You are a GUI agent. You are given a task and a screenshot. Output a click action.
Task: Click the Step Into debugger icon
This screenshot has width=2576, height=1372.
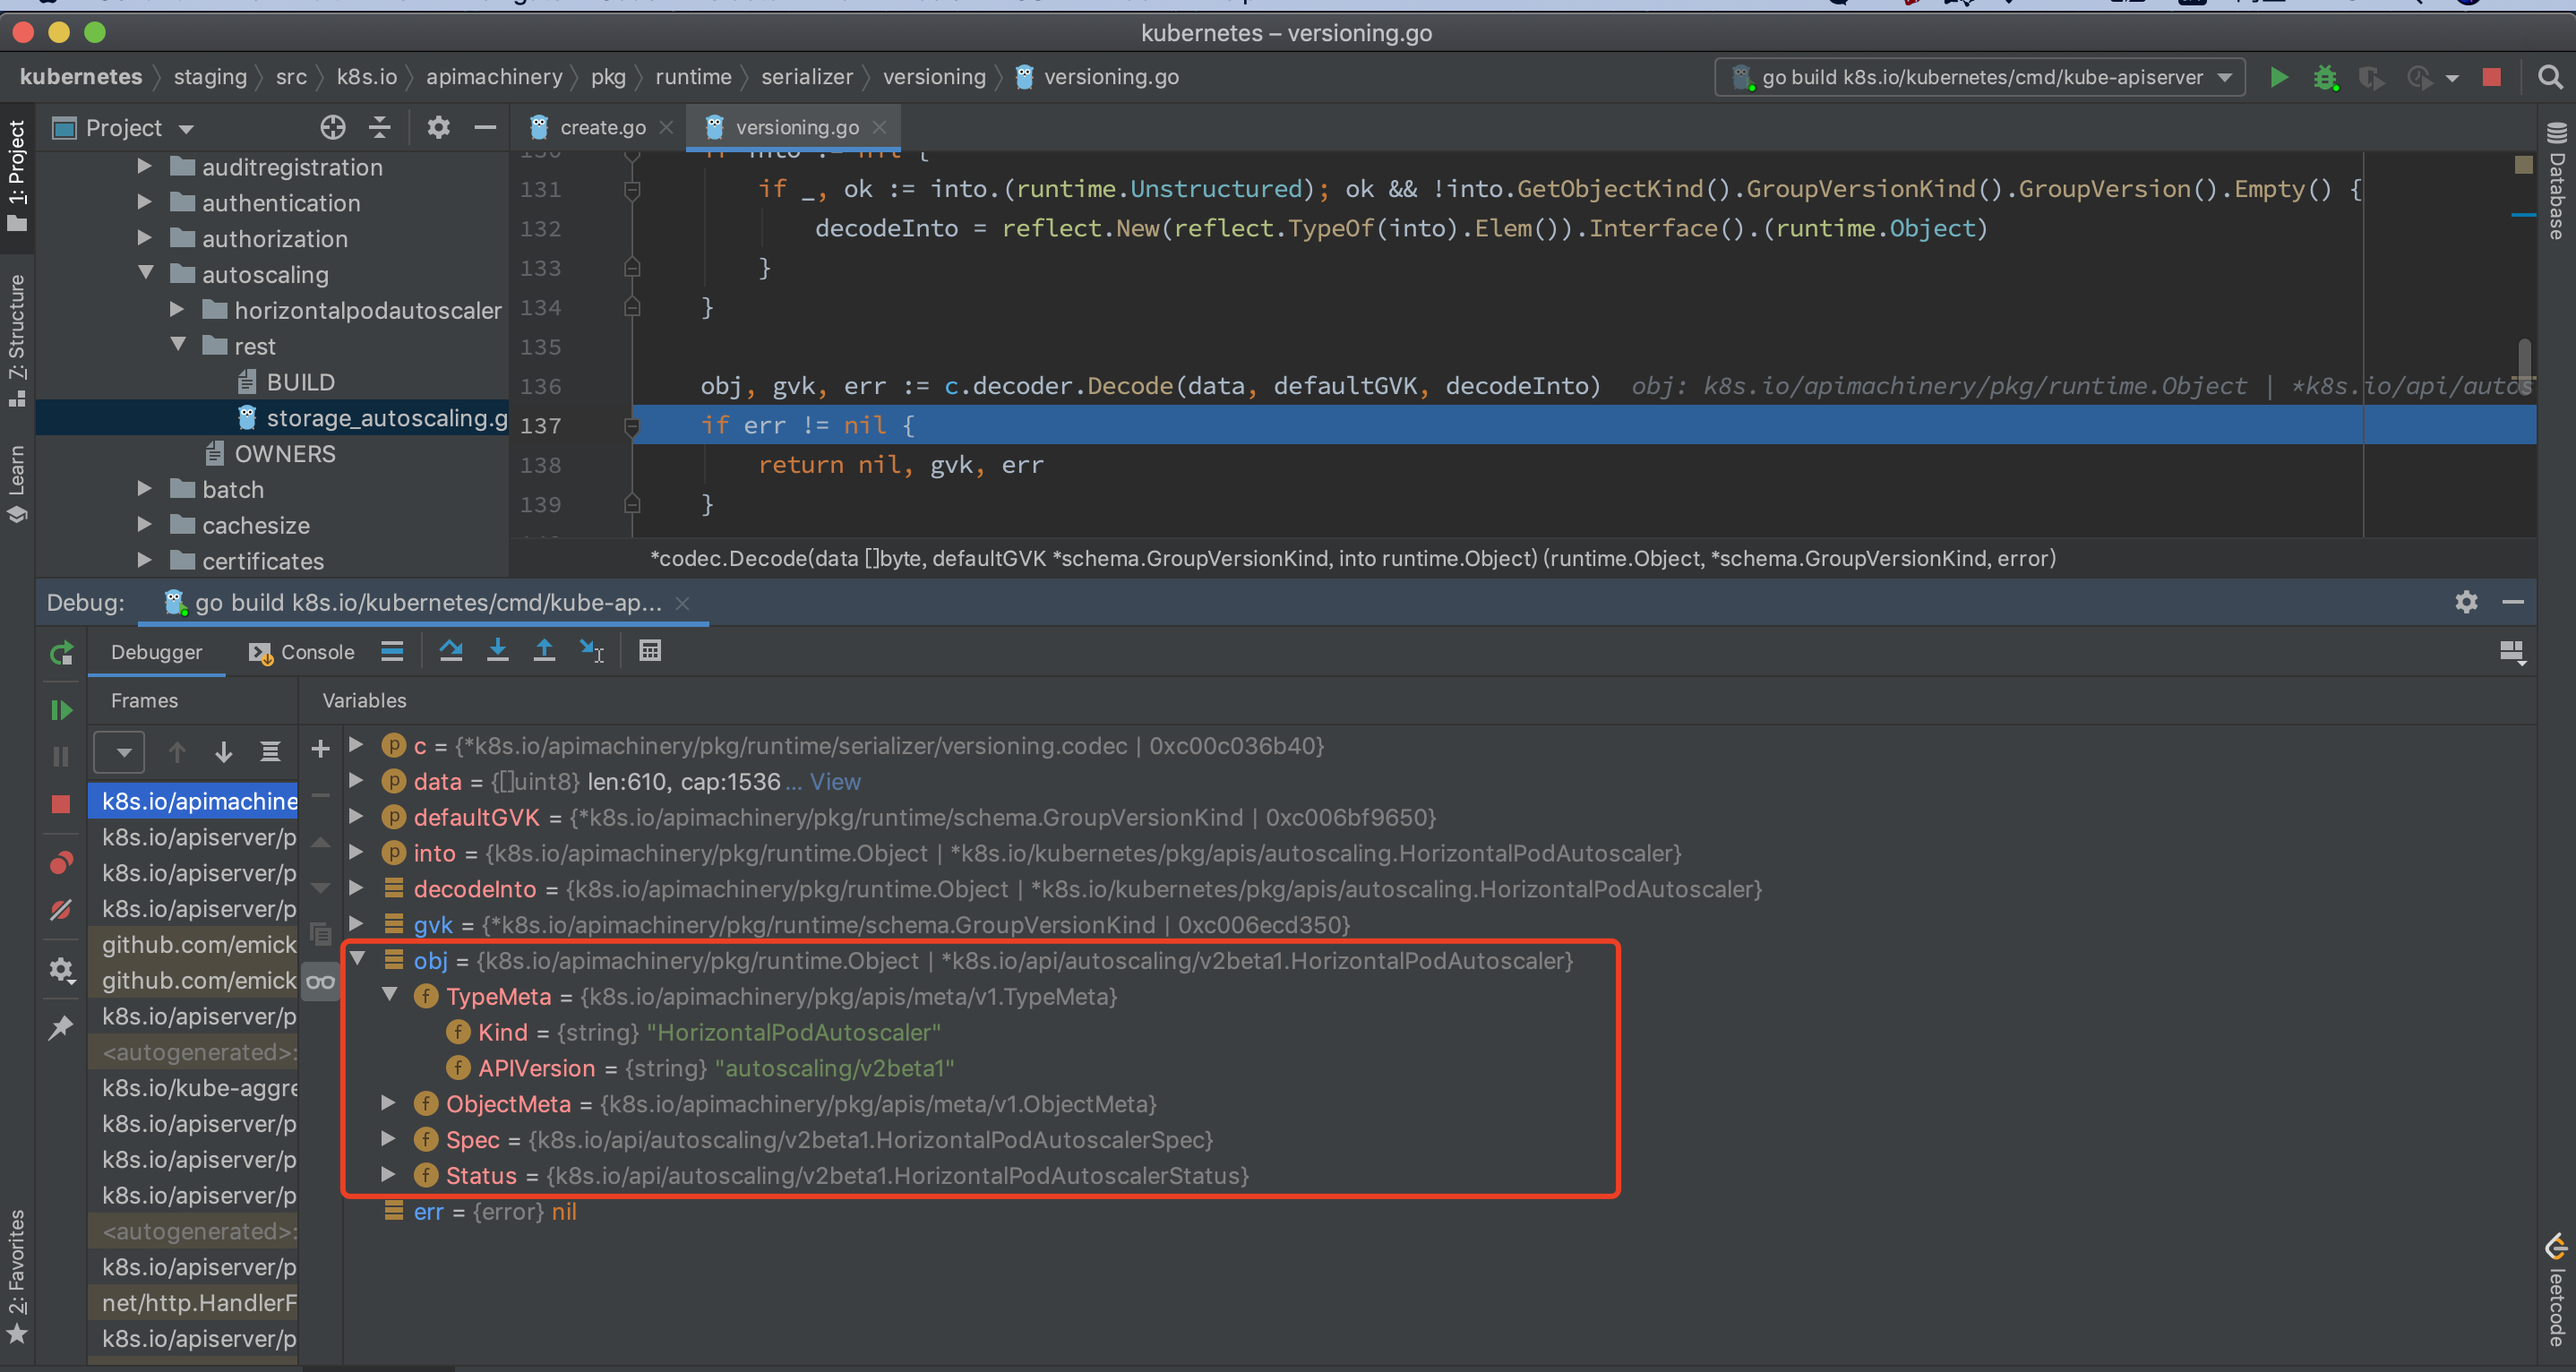(x=497, y=651)
